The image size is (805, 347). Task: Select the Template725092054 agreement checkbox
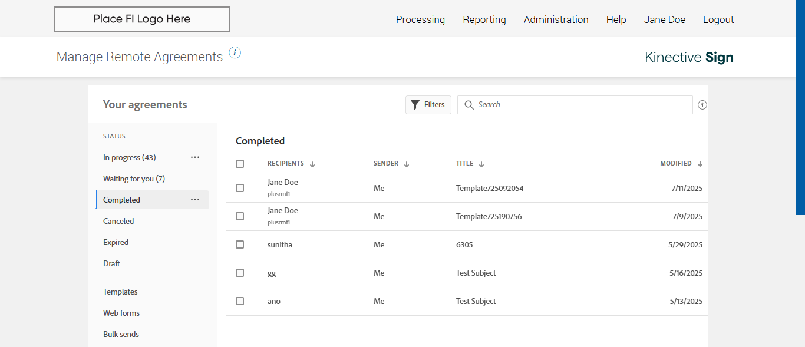[240, 188]
